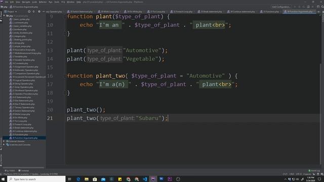Hide the Project panel with minus icon
Screen dimensions: 324x182
(x=44, y=12)
